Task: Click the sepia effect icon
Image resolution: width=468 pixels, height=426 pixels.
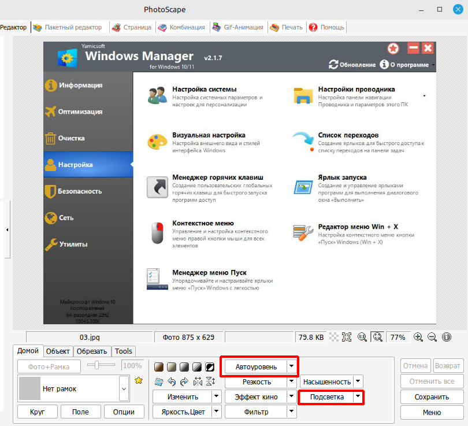Action: pos(159,367)
